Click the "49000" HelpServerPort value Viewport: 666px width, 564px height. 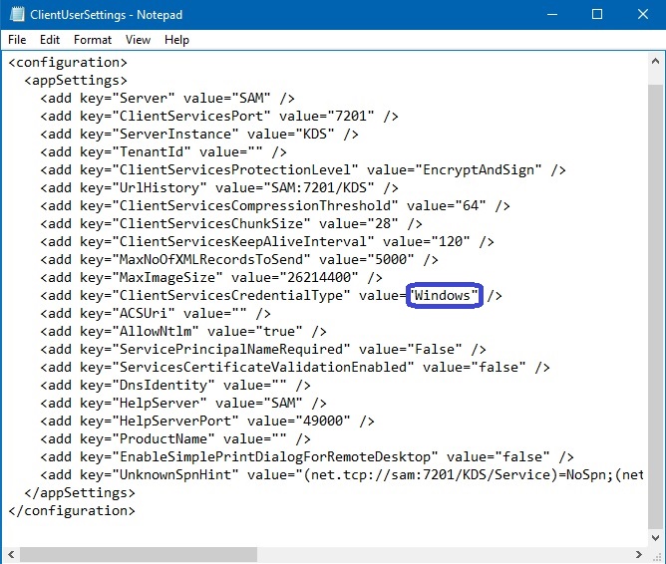click(x=323, y=421)
